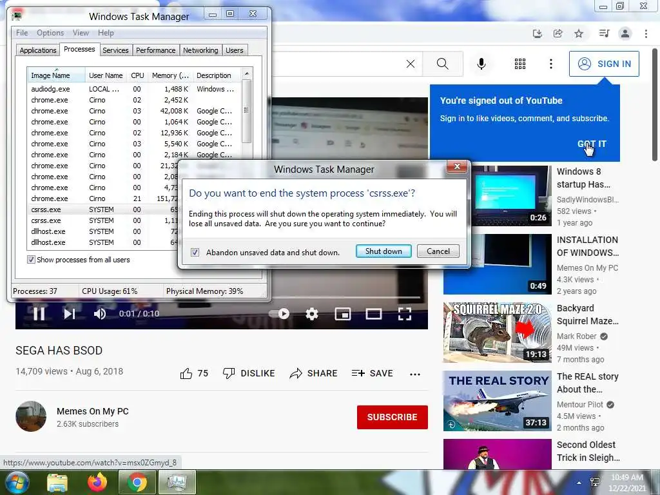Viewport: 660px width, 495px height.
Task: Open video player settings gear
Action: [312, 314]
